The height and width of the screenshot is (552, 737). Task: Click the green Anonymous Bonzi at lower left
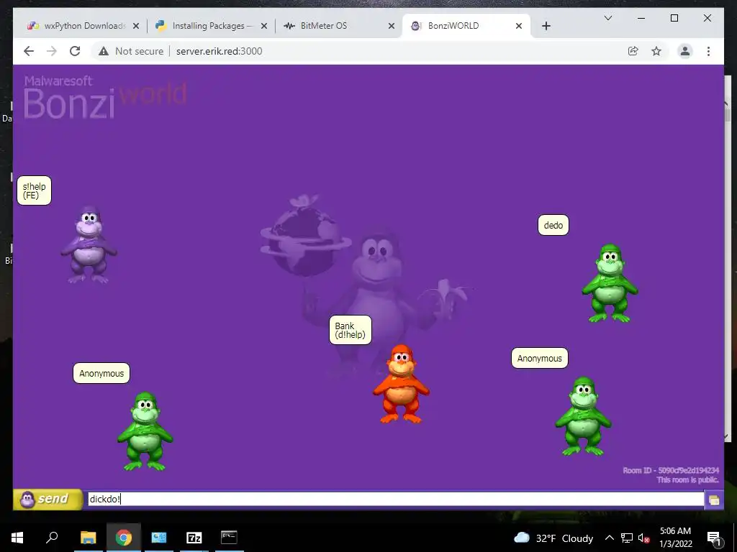145,431
